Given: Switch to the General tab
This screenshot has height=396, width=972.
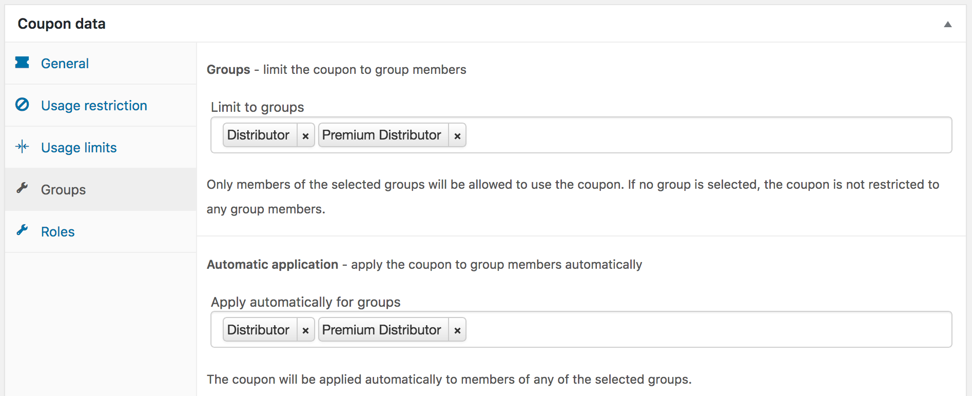Looking at the screenshot, I should tap(65, 63).
